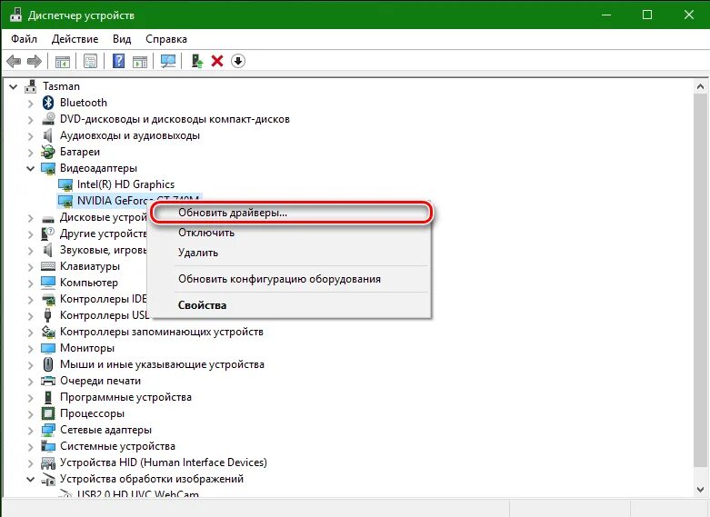Click the Properties sheet toolbar icon
Image resolution: width=710 pixels, height=517 pixels.
pos(91,61)
